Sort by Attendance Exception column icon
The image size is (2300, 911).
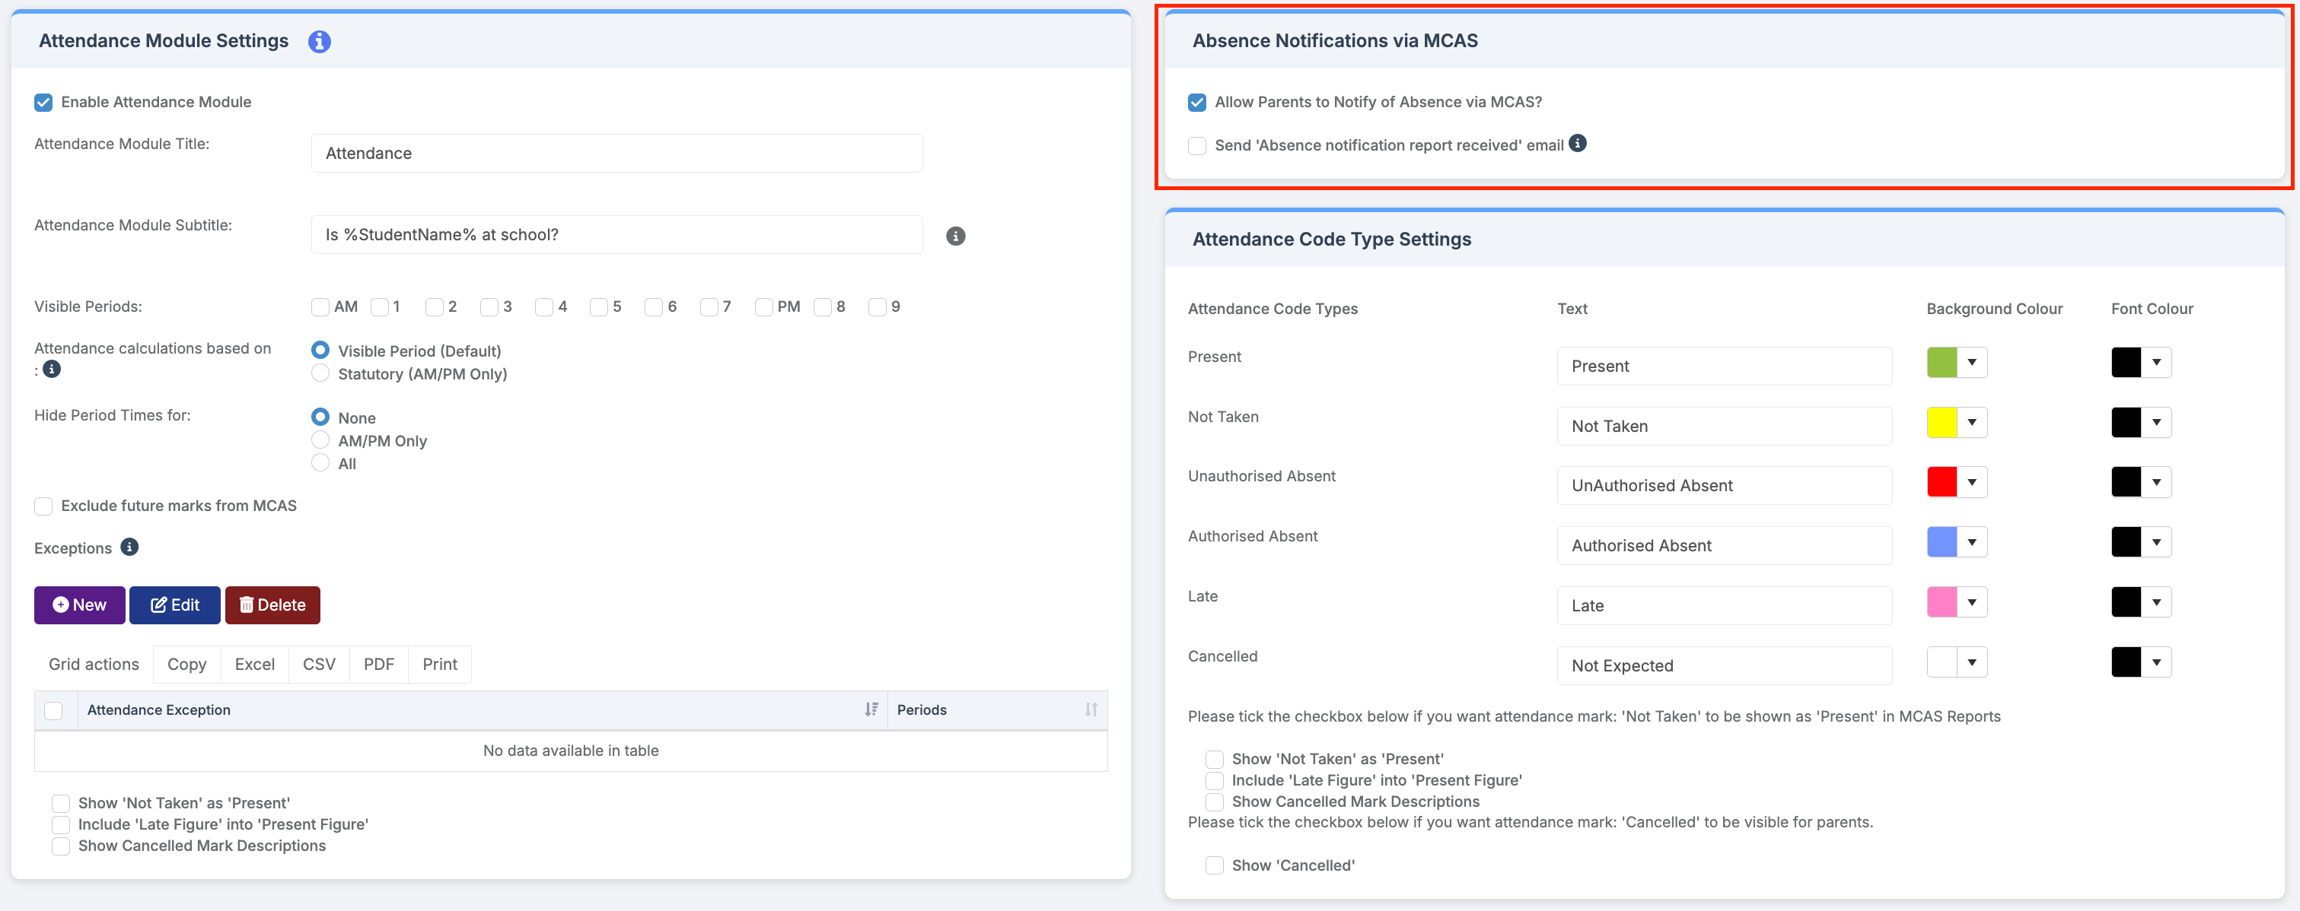tap(871, 709)
